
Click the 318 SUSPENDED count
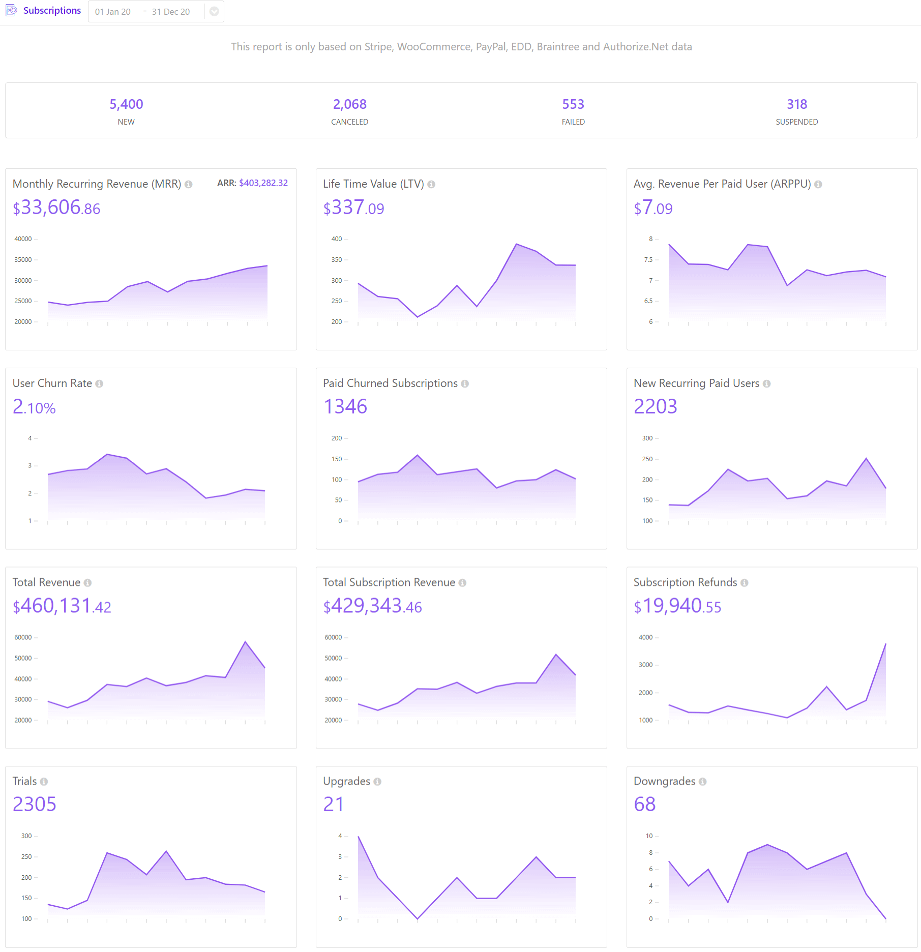pos(797,104)
